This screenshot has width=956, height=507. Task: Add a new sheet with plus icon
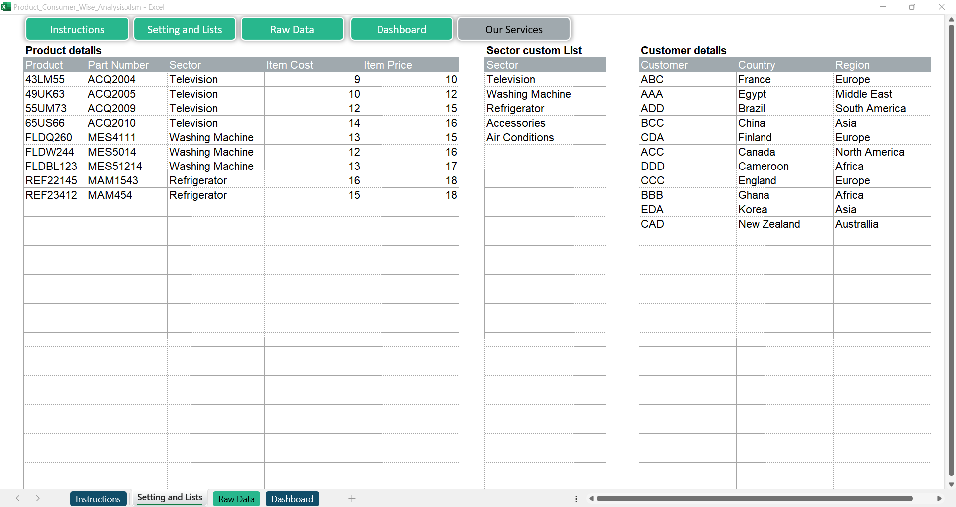pyautogui.click(x=352, y=498)
